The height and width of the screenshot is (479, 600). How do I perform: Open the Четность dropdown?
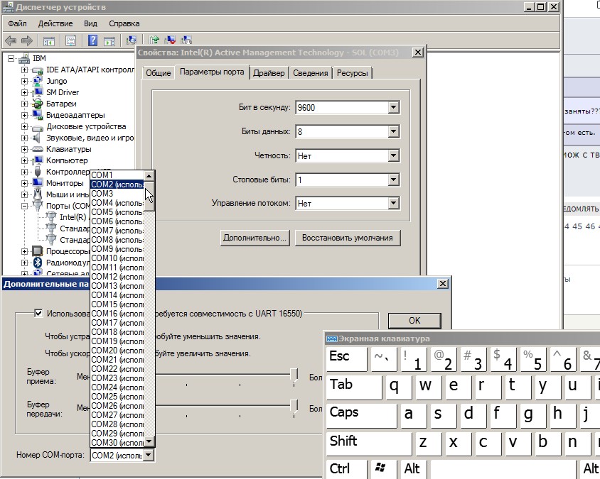click(393, 155)
